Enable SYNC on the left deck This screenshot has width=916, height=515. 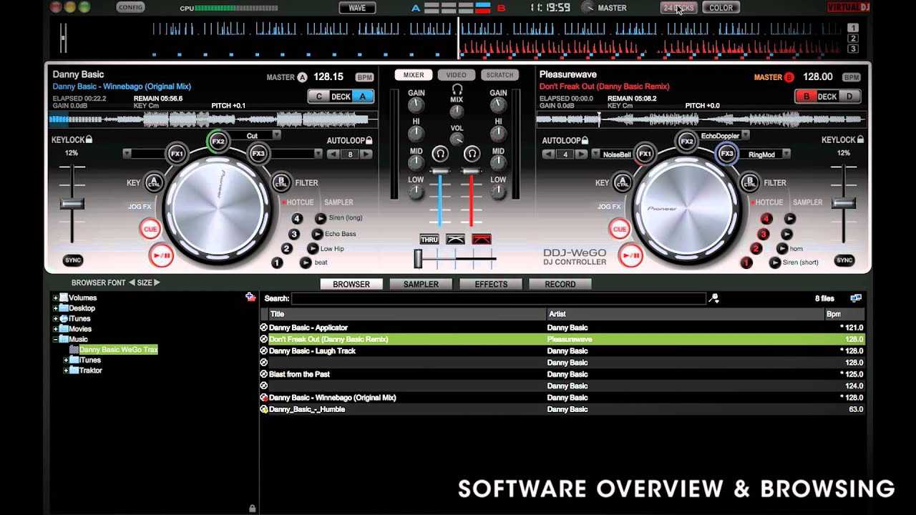[x=73, y=260]
